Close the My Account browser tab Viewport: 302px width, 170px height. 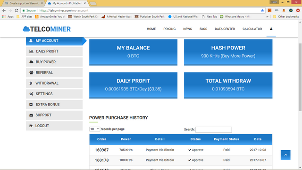coord(85,3)
